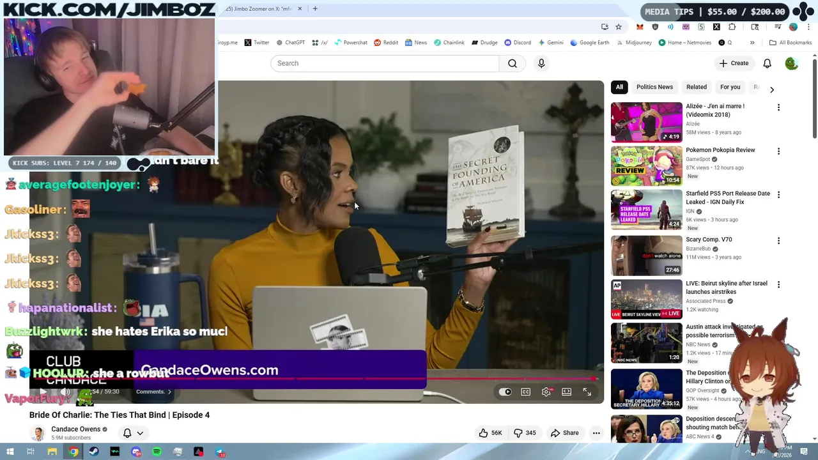
Task: Select For you filter chip
Action: tap(730, 87)
